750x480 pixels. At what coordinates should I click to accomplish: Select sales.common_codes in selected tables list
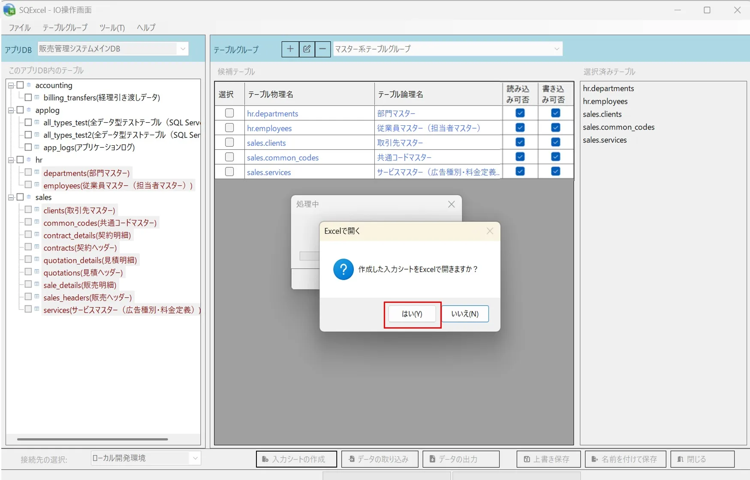(618, 127)
